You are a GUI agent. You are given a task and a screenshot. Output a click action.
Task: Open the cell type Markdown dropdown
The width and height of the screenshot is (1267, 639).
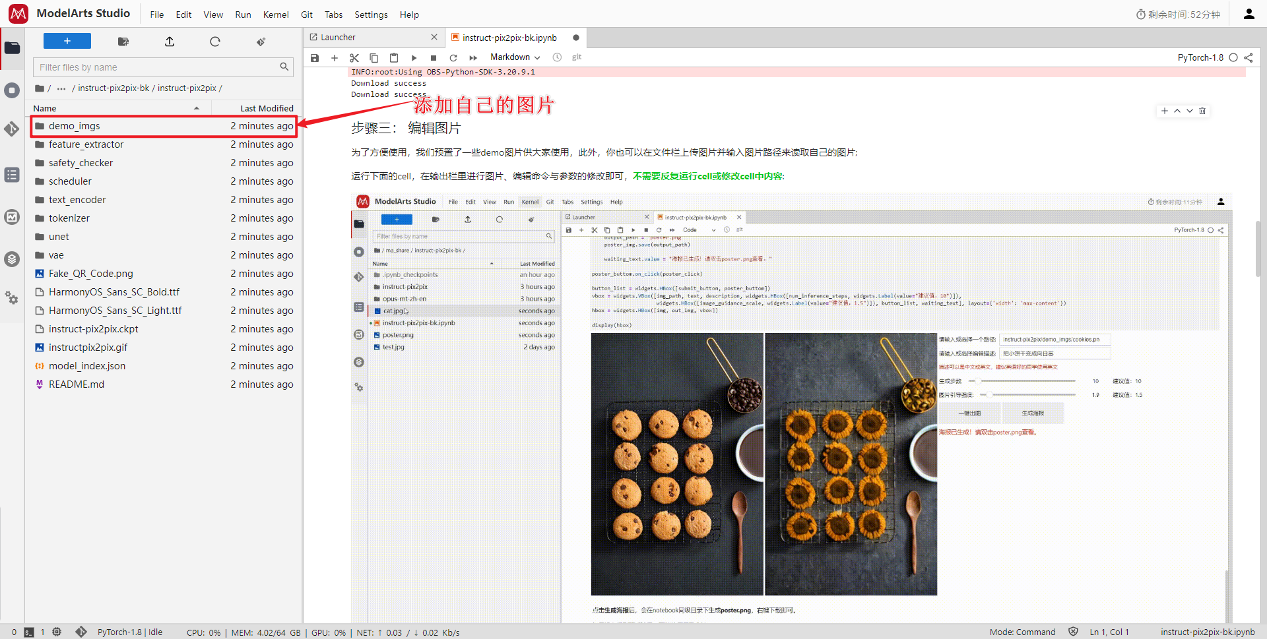point(515,57)
